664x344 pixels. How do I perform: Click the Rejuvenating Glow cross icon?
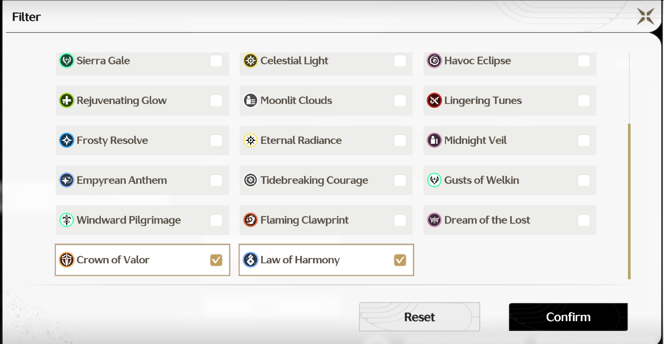click(67, 100)
